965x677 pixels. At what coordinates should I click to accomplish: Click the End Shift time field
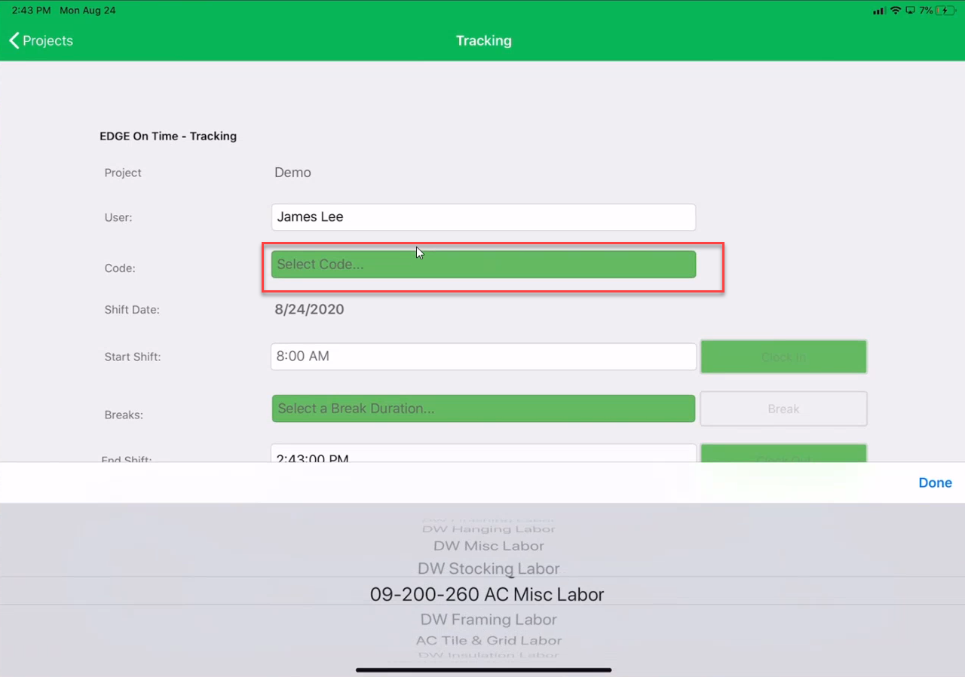point(483,455)
